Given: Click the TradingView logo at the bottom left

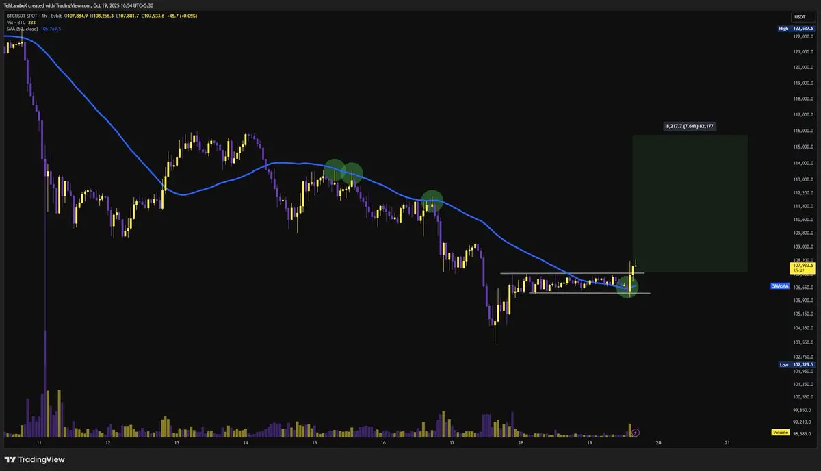Looking at the screenshot, I should [x=34, y=460].
